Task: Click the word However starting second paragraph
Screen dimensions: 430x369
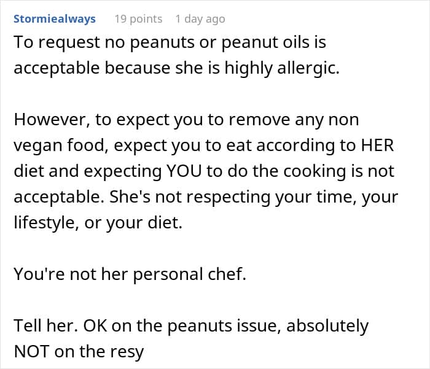Action: pos(52,120)
